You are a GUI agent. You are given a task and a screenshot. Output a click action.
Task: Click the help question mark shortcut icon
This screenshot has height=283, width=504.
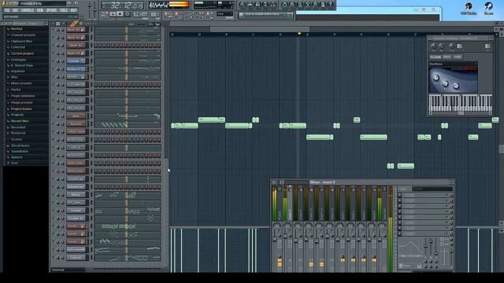point(330,5)
